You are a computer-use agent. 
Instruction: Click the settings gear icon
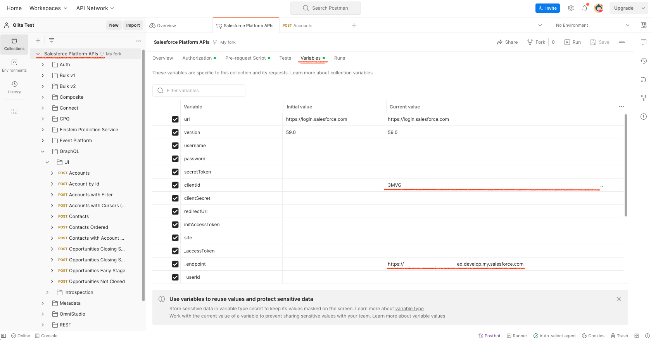[571, 8]
